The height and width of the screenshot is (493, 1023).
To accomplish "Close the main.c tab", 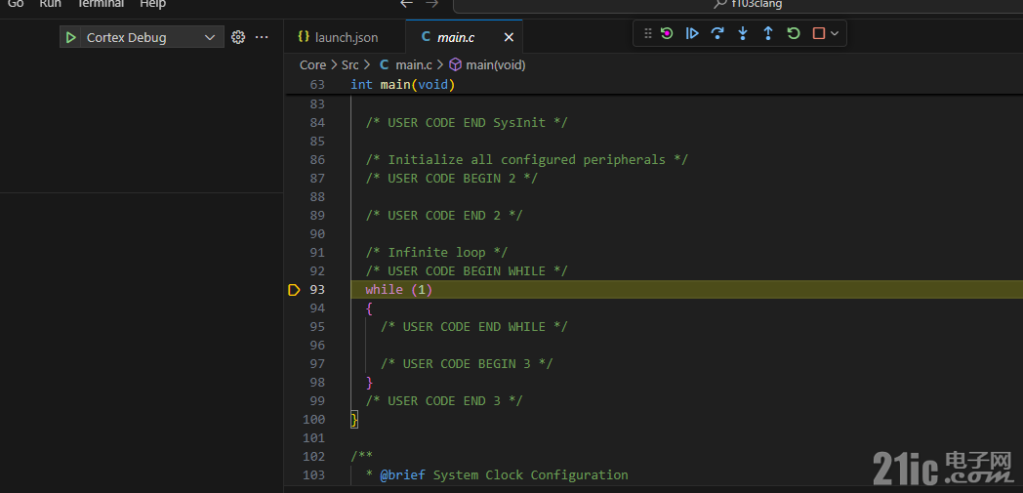I will 509,38.
